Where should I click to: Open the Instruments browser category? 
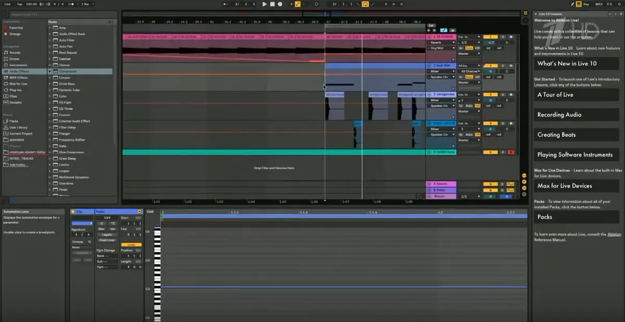pos(18,65)
